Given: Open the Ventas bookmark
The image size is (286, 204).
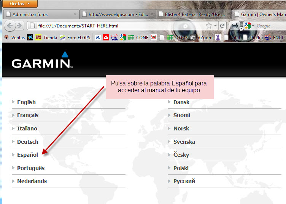Looking at the screenshot, I should pos(14,37).
